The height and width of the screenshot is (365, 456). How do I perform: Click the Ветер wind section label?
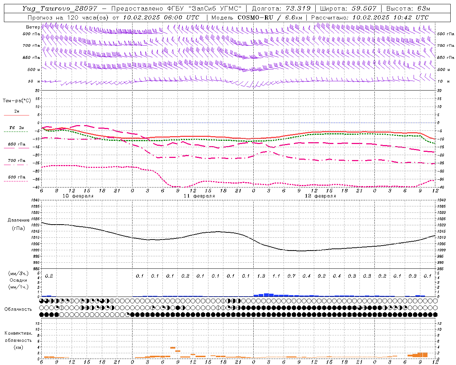tap(33, 27)
